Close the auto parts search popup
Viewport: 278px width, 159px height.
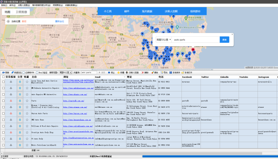(x=232, y=34)
